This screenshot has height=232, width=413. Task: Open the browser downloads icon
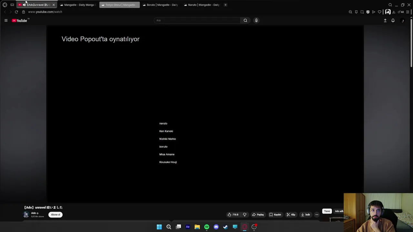[394, 12]
